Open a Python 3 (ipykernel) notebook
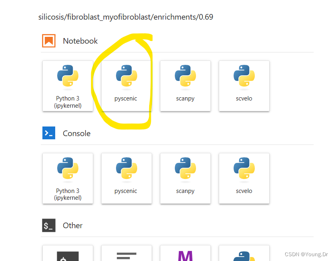334x261 pixels. tap(68, 86)
